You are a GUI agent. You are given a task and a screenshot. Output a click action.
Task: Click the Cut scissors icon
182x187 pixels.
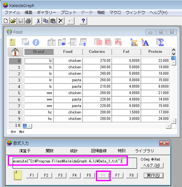click(38, 21)
